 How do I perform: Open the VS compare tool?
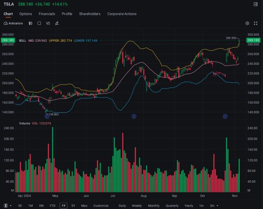(x=48, y=23)
